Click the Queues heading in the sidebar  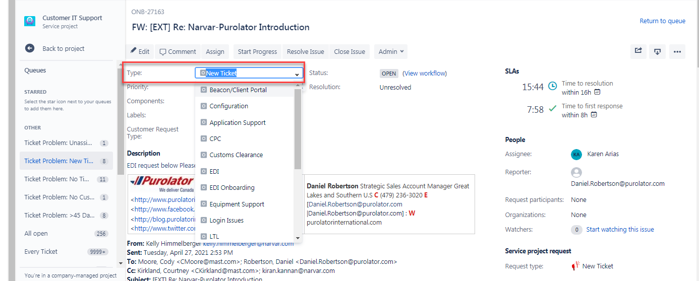[x=35, y=71]
